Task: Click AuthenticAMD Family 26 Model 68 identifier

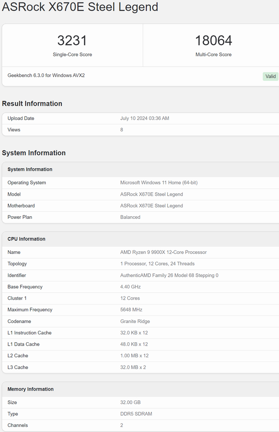Action: click(x=169, y=275)
